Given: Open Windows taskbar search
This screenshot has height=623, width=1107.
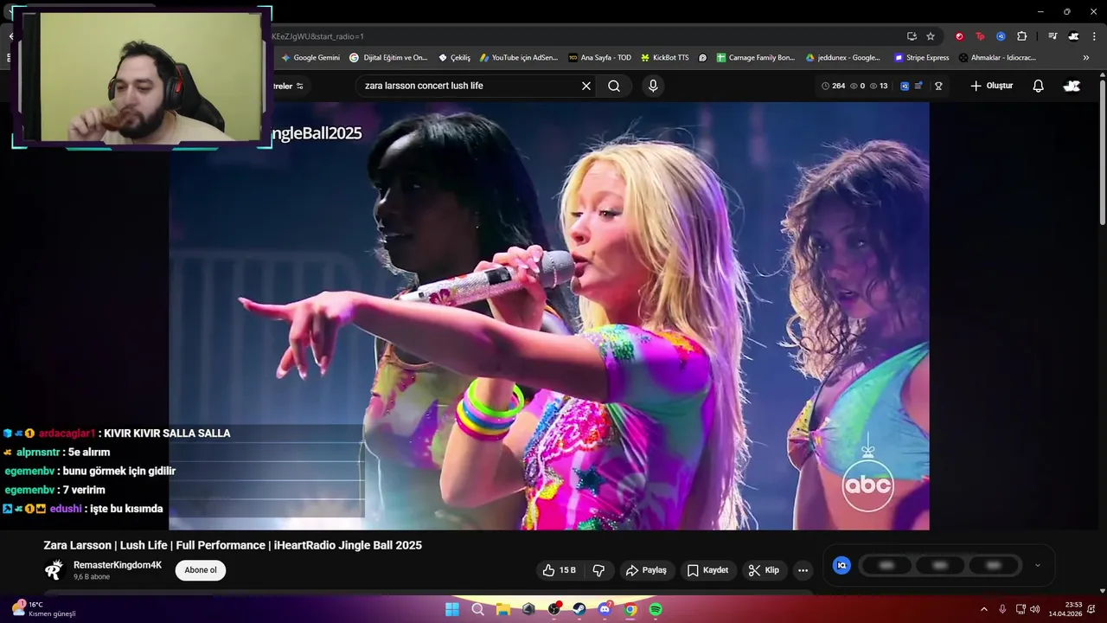Looking at the screenshot, I should click(x=477, y=609).
